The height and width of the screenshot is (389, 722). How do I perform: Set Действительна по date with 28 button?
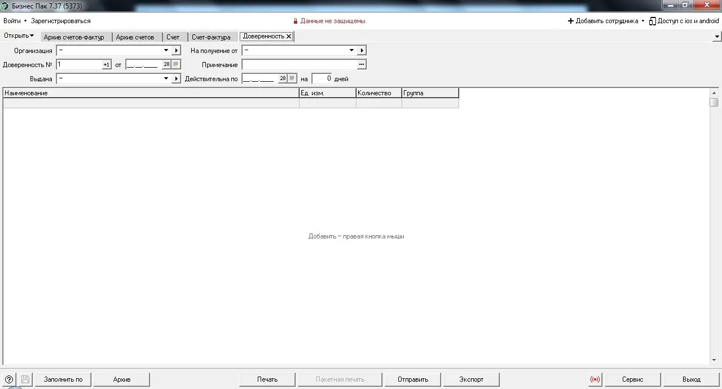pos(283,79)
